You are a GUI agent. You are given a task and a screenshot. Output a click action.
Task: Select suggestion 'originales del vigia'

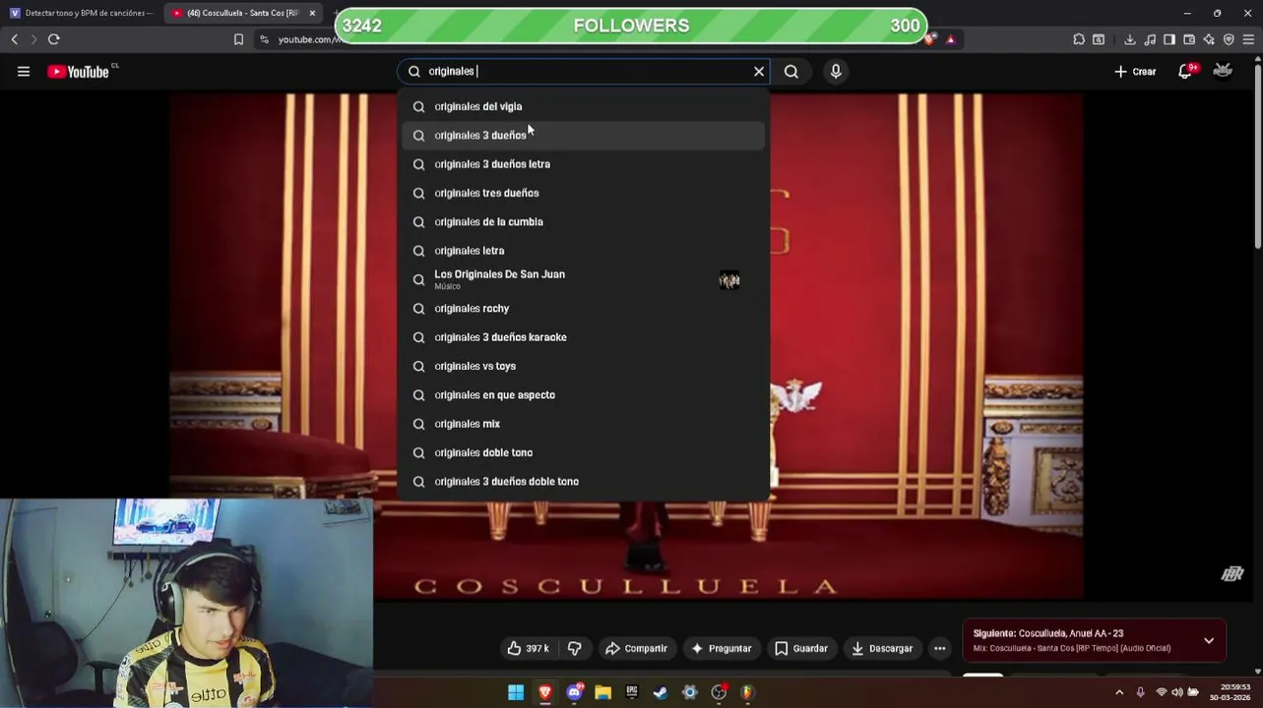(x=584, y=106)
